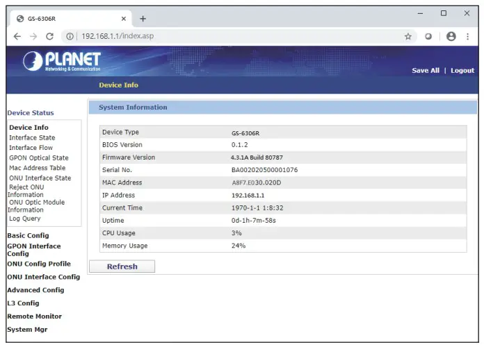This screenshot has height=347, width=484.
Task: Click the CPU Usage value 3%
Action: tap(236, 233)
